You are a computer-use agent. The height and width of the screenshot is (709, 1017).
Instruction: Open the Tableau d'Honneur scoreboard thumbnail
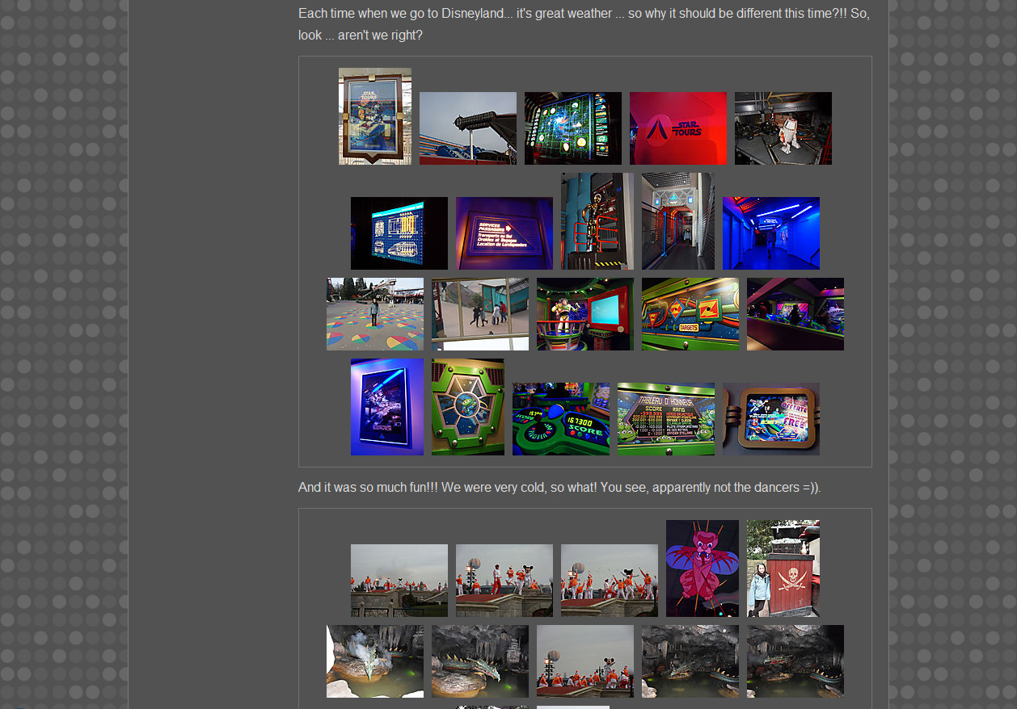(x=665, y=419)
